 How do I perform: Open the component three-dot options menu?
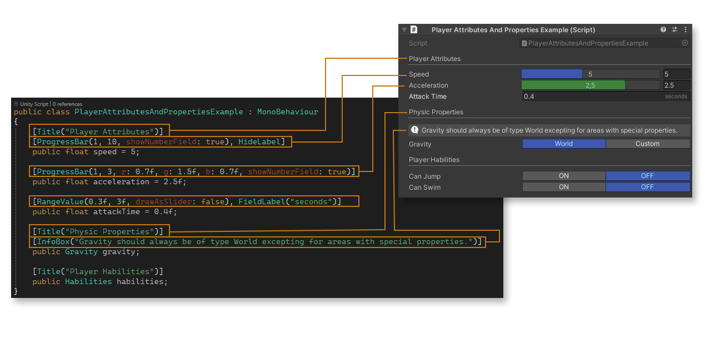coord(685,30)
